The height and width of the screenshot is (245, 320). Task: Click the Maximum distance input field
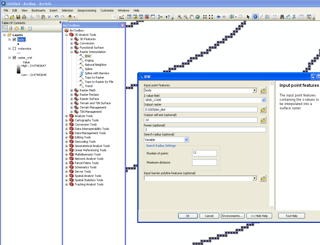(204, 162)
